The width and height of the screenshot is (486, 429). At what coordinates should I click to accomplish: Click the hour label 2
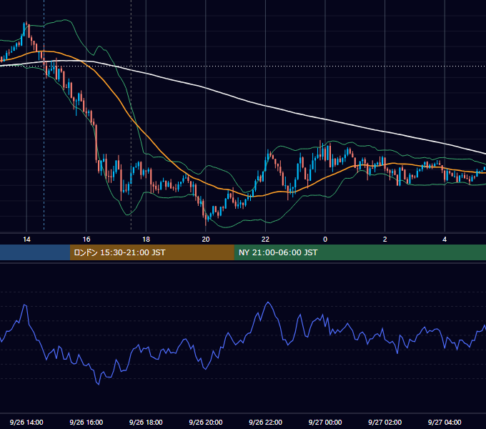pyautogui.click(x=385, y=240)
